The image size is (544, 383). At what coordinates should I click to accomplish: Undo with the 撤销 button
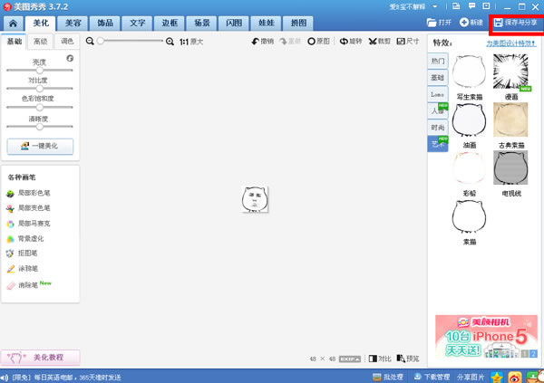(x=261, y=42)
